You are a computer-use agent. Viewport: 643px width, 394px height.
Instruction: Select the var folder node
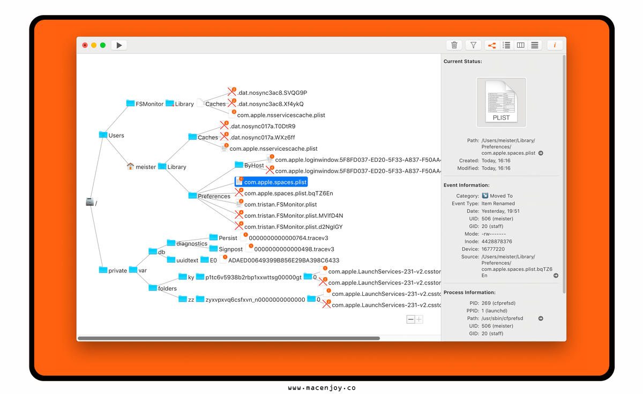(x=138, y=270)
